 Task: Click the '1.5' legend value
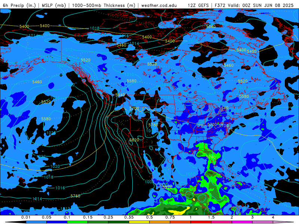point(211,217)
